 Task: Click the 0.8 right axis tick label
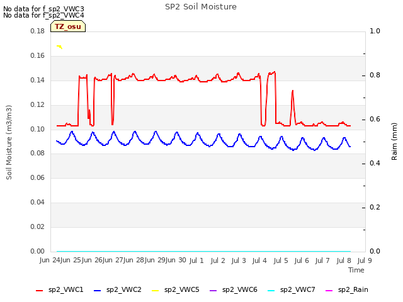pyautogui.click(x=375, y=75)
